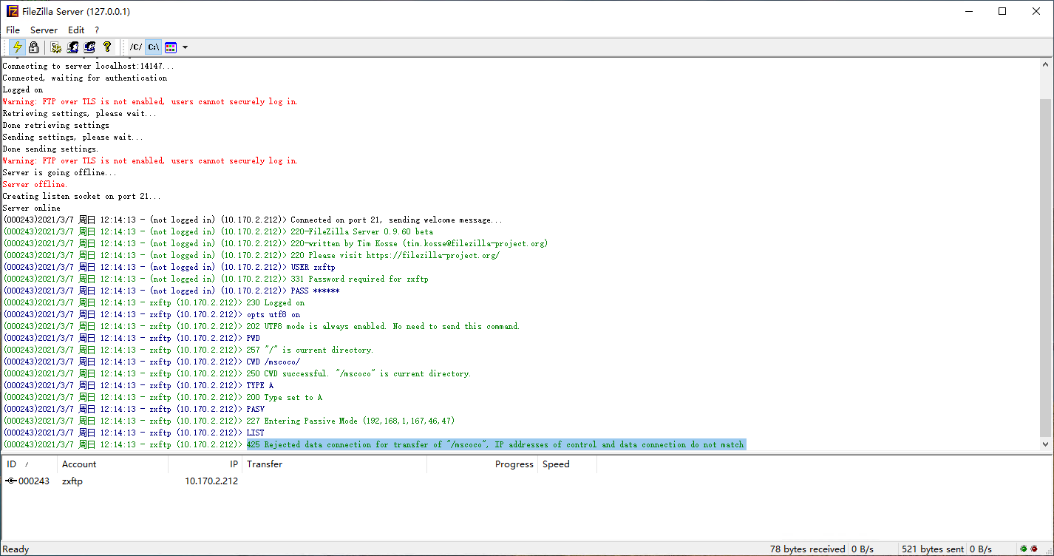1054x556 pixels.
Task: Sort connections by the Account column header
Action: (112, 464)
